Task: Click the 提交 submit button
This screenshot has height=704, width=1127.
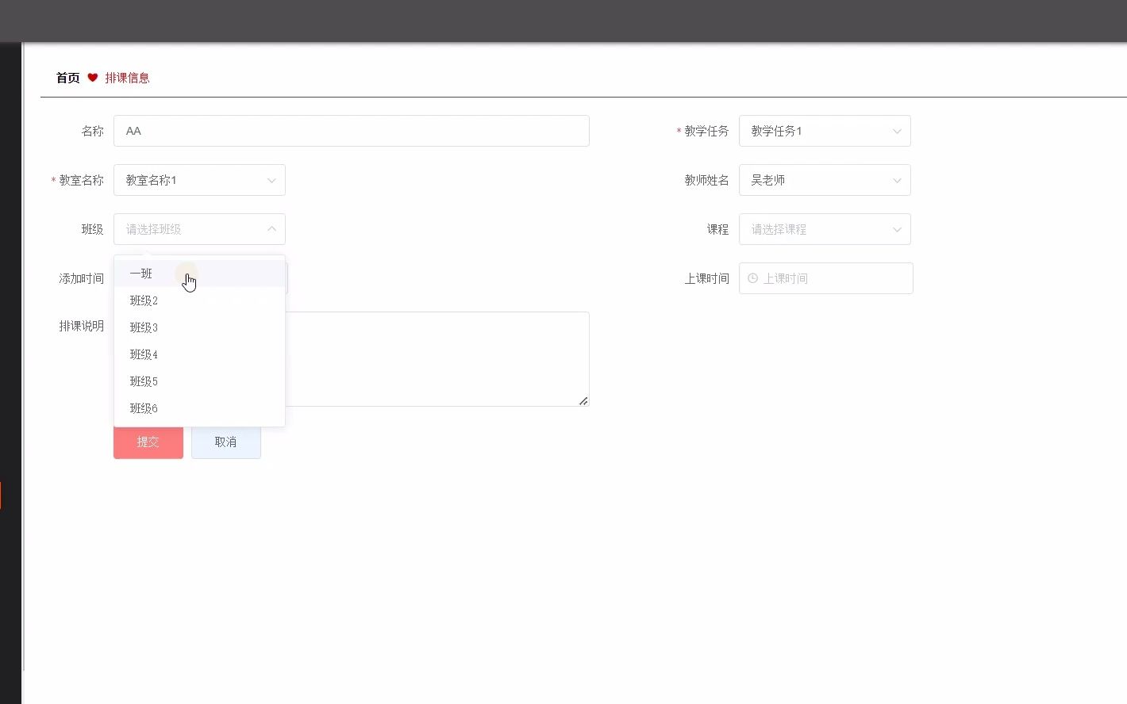Action: [x=148, y=442]
